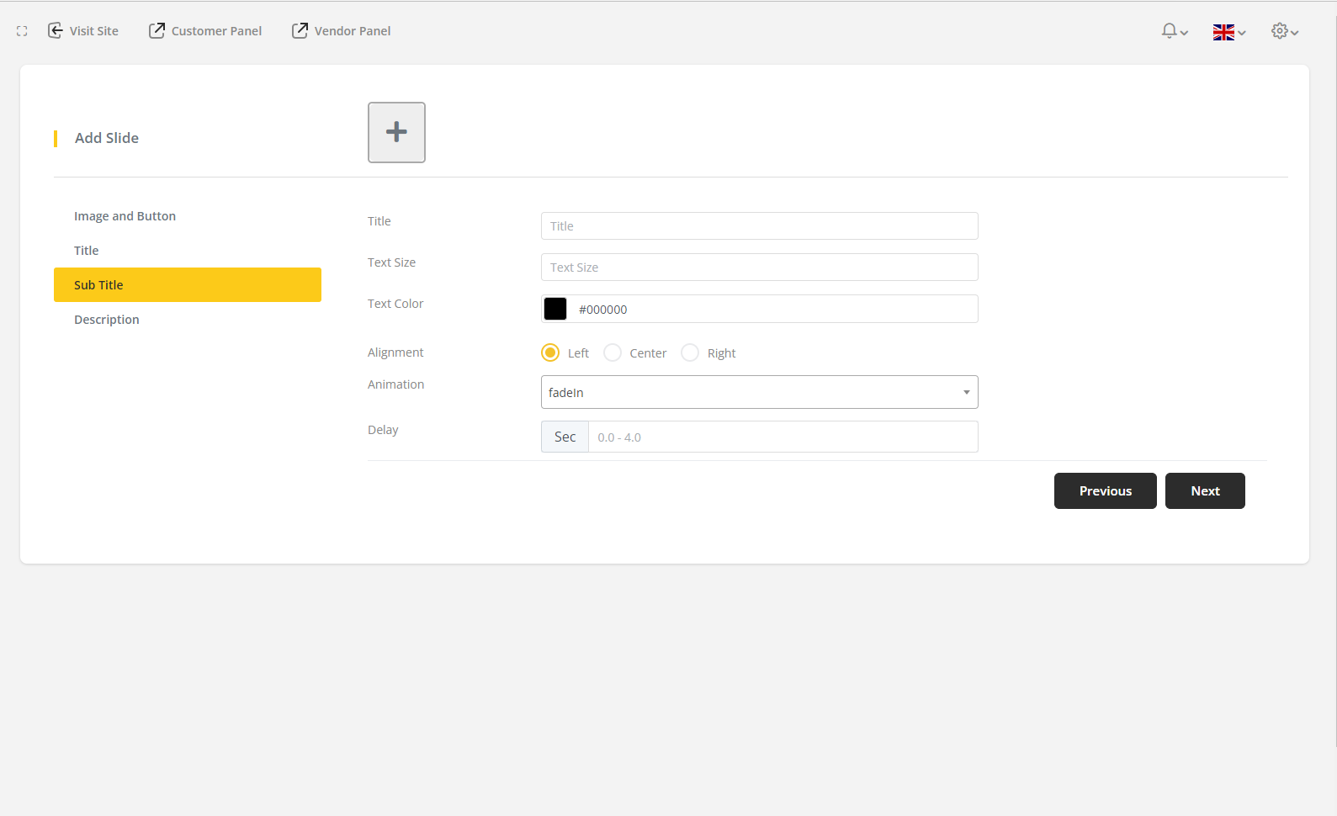This screenshot has width=1337, height=816.
Task: Open the black Text Color swatch
Action: (555, 309)
